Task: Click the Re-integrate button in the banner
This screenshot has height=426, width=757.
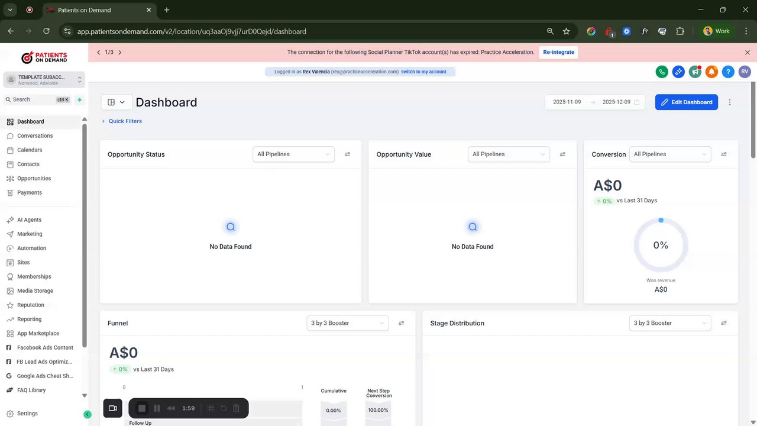Action: coord(559,52)
